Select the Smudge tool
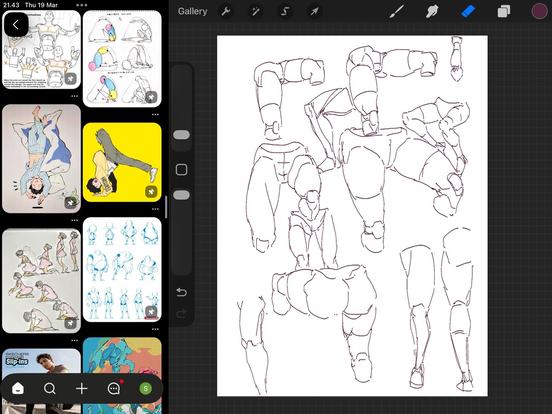This screenshot has height=414, width=552. 432,11
